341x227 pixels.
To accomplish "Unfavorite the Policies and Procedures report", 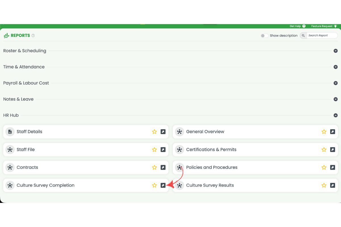I will pyautogui.click(x=324, y=167).
